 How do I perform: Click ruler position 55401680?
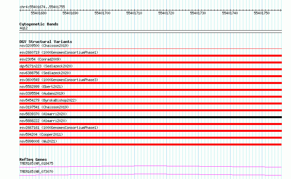pos(39,13)
